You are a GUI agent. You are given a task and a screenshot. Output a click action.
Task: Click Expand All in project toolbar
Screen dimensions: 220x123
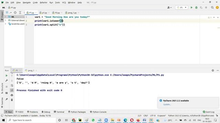20,13
